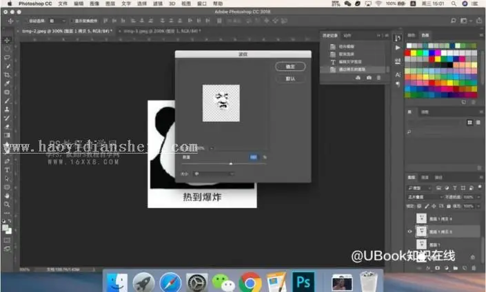
Task: Click the new group folder icon in Layers panel
Action: coord(455,268)
